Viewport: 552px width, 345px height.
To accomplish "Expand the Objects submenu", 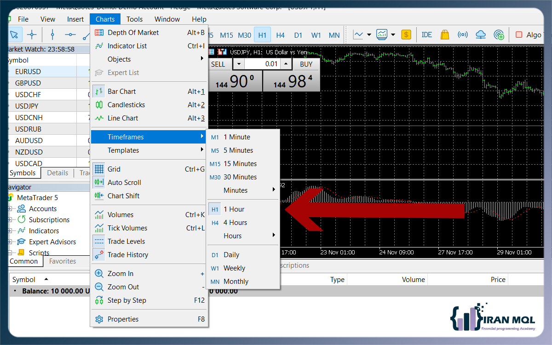I will coord(149,59).
